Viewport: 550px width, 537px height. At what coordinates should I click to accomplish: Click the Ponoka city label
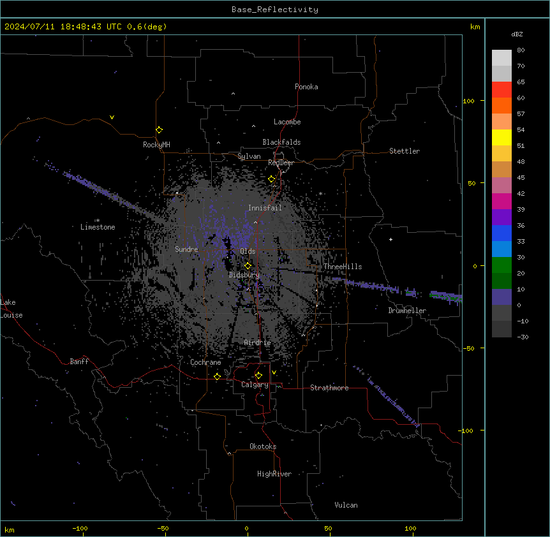(306, 87)
